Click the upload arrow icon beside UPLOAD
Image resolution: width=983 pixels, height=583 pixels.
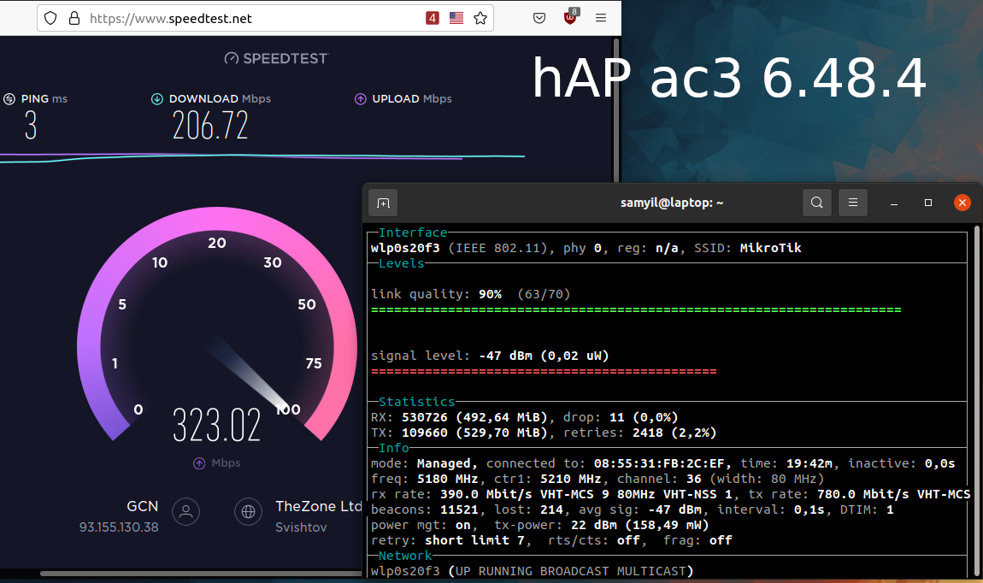click(x=361, y=99)
